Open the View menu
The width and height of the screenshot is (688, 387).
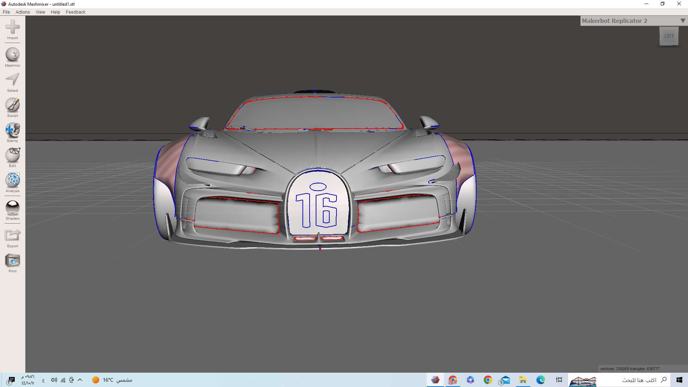40,12
